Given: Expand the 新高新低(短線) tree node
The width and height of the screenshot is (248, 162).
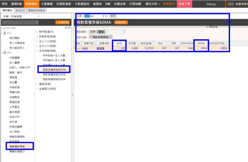Looking at the screenshot, I should (37, 37).
